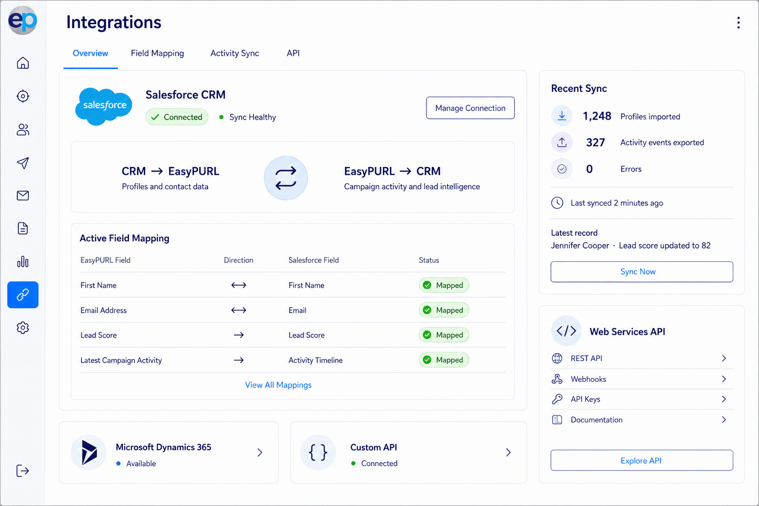Expand the API Keys chevron
759x506 pixels.
[x=724, y=399]
